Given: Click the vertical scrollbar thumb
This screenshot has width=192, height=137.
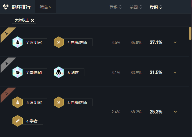Looking at the screenshot, I should (190, 33).
